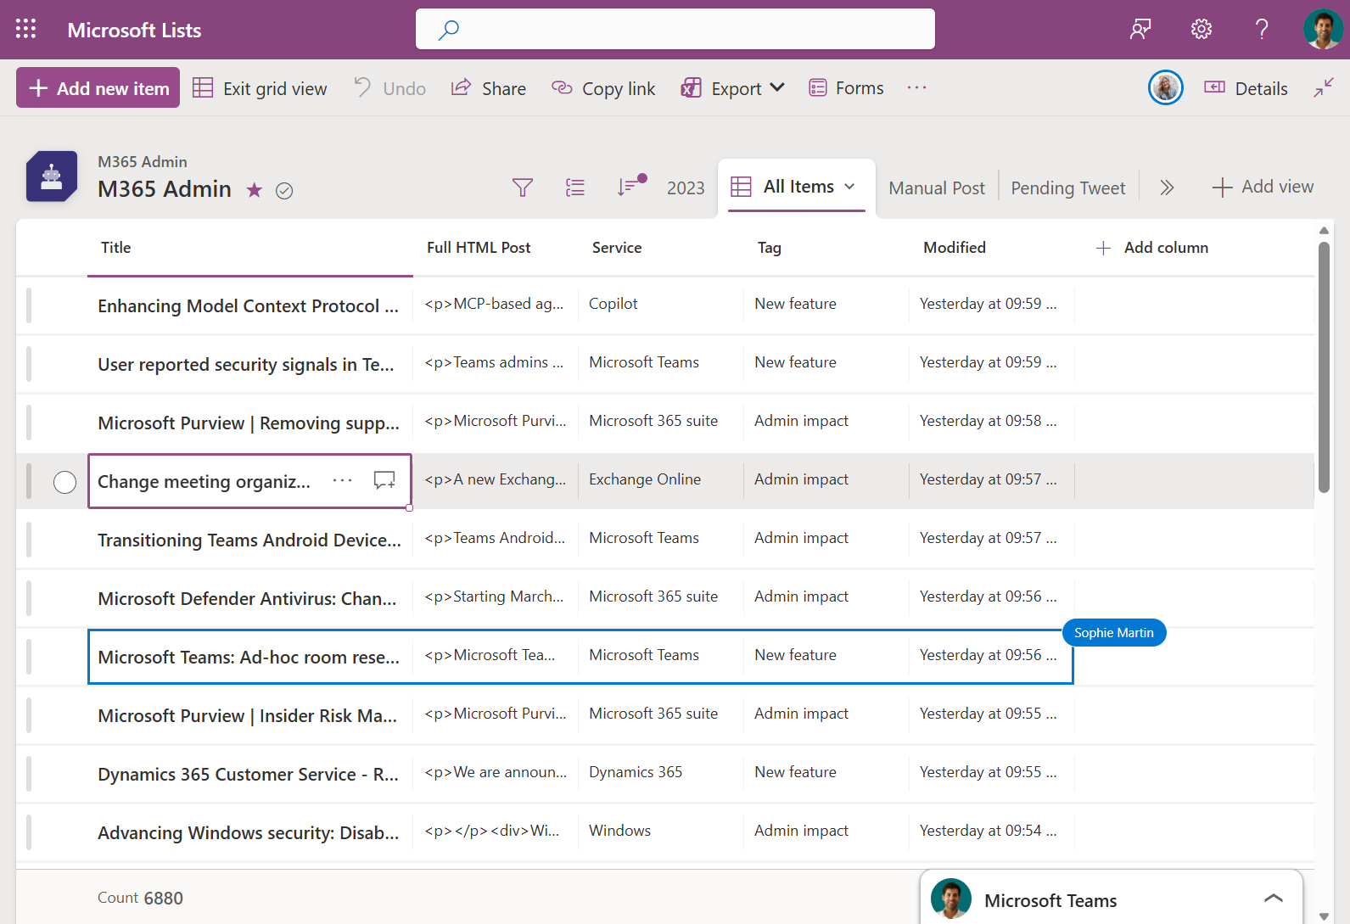The image size is (1350, 924).
Task: Click the M365 Admin list robot icon
Action: (x=52, y=176)
